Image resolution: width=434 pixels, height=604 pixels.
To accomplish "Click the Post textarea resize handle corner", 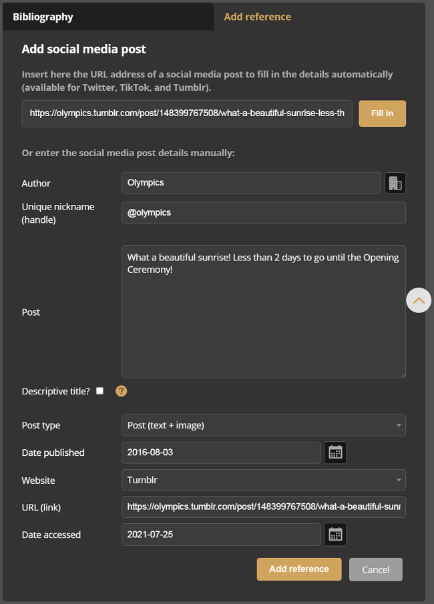I will tap(403, 375).
